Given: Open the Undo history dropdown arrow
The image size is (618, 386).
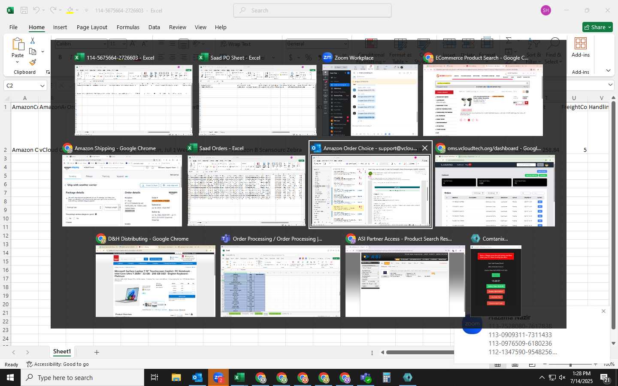Looking at the screenshot, I should coord(44,10).
